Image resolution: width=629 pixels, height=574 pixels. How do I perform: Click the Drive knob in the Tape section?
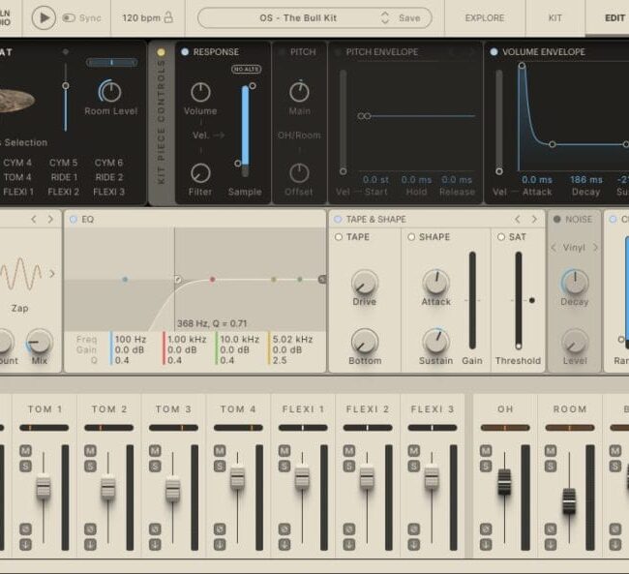364,283
